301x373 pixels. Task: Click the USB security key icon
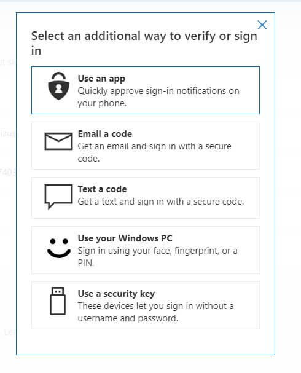pos(58,301)
